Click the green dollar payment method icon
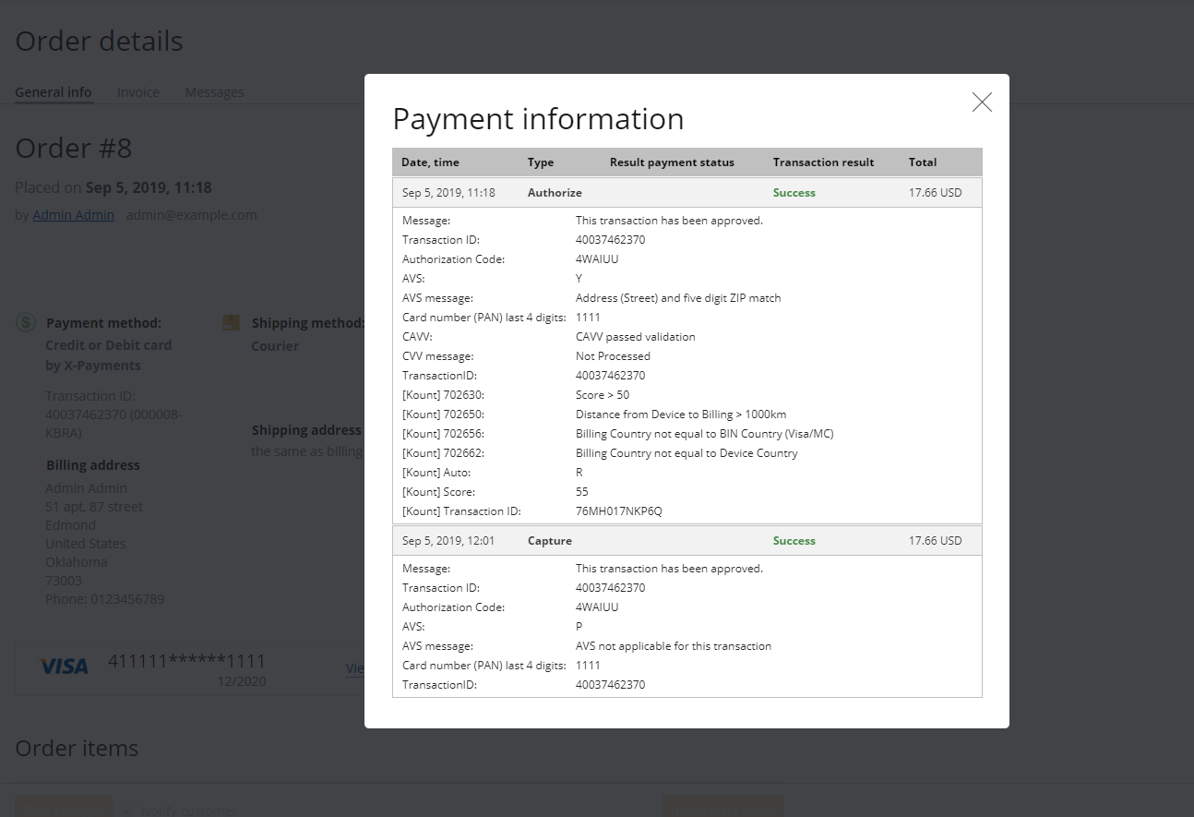Screen dimensions: 1194x817 (x=25, y=322)
